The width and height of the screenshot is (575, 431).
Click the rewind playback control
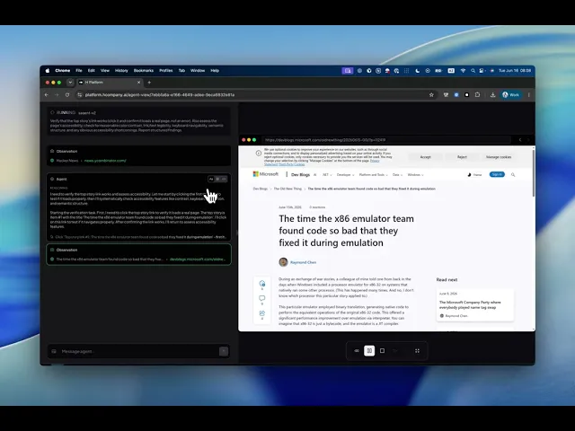tap(357, 351)
